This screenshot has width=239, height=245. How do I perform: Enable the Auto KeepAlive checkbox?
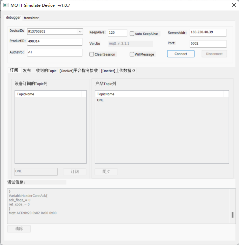point(132,34)
